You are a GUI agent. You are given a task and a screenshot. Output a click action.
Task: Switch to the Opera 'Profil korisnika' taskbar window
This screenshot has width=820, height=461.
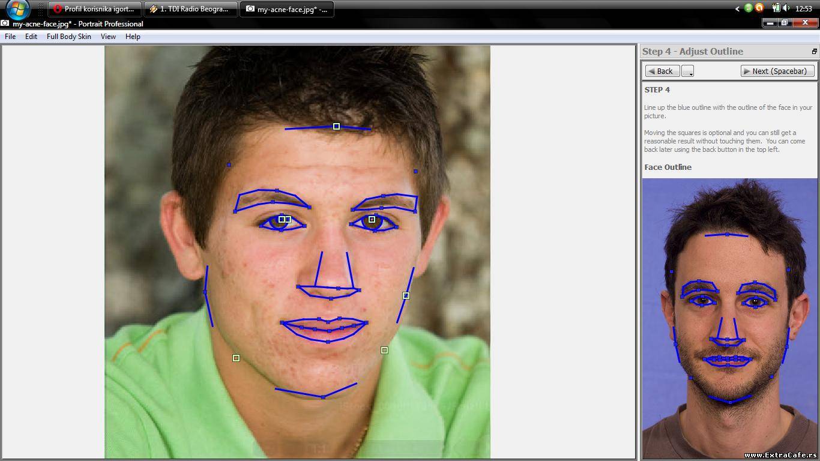tap(95, 9)
